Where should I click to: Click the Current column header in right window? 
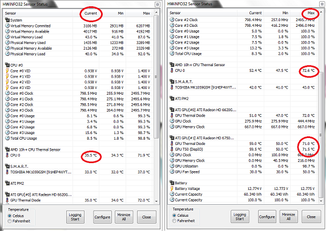click(250, 13)
